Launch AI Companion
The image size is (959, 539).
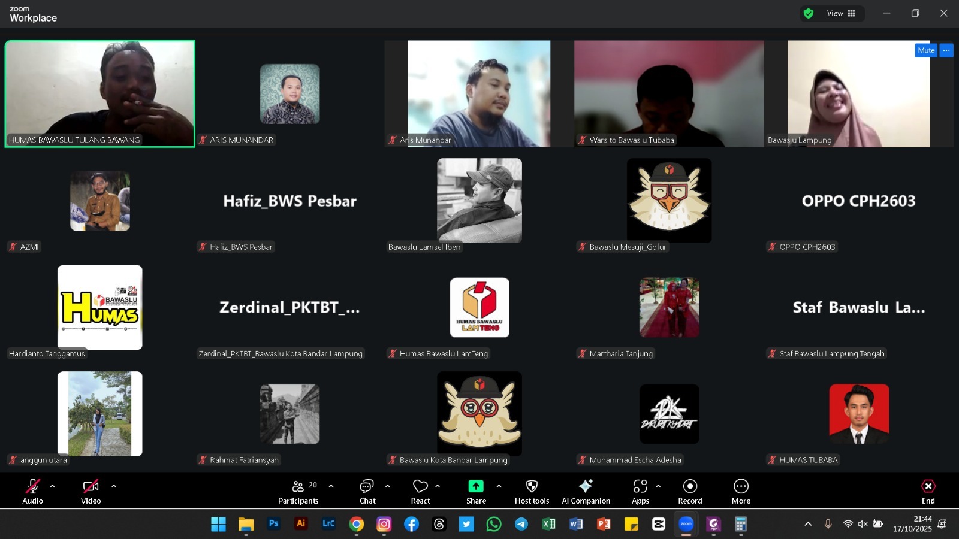coord(586,491)
